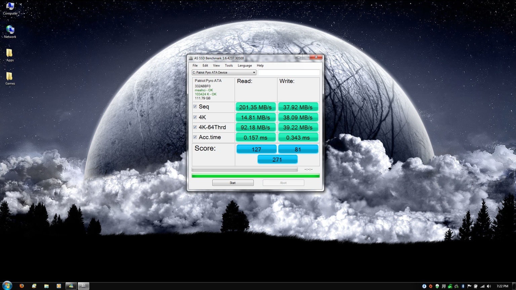Uncheck the 4K-64Thrd test checkbox
The height and width of the screenshot is (290, 516).
click(x=195, y=127)
